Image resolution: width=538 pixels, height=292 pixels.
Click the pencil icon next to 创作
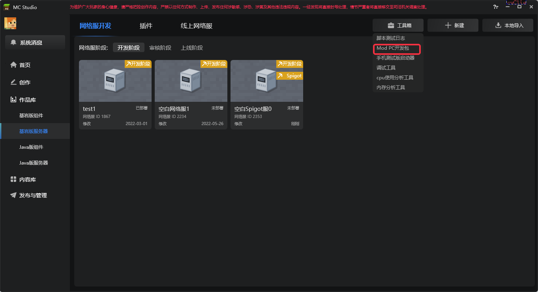(13, 82)
